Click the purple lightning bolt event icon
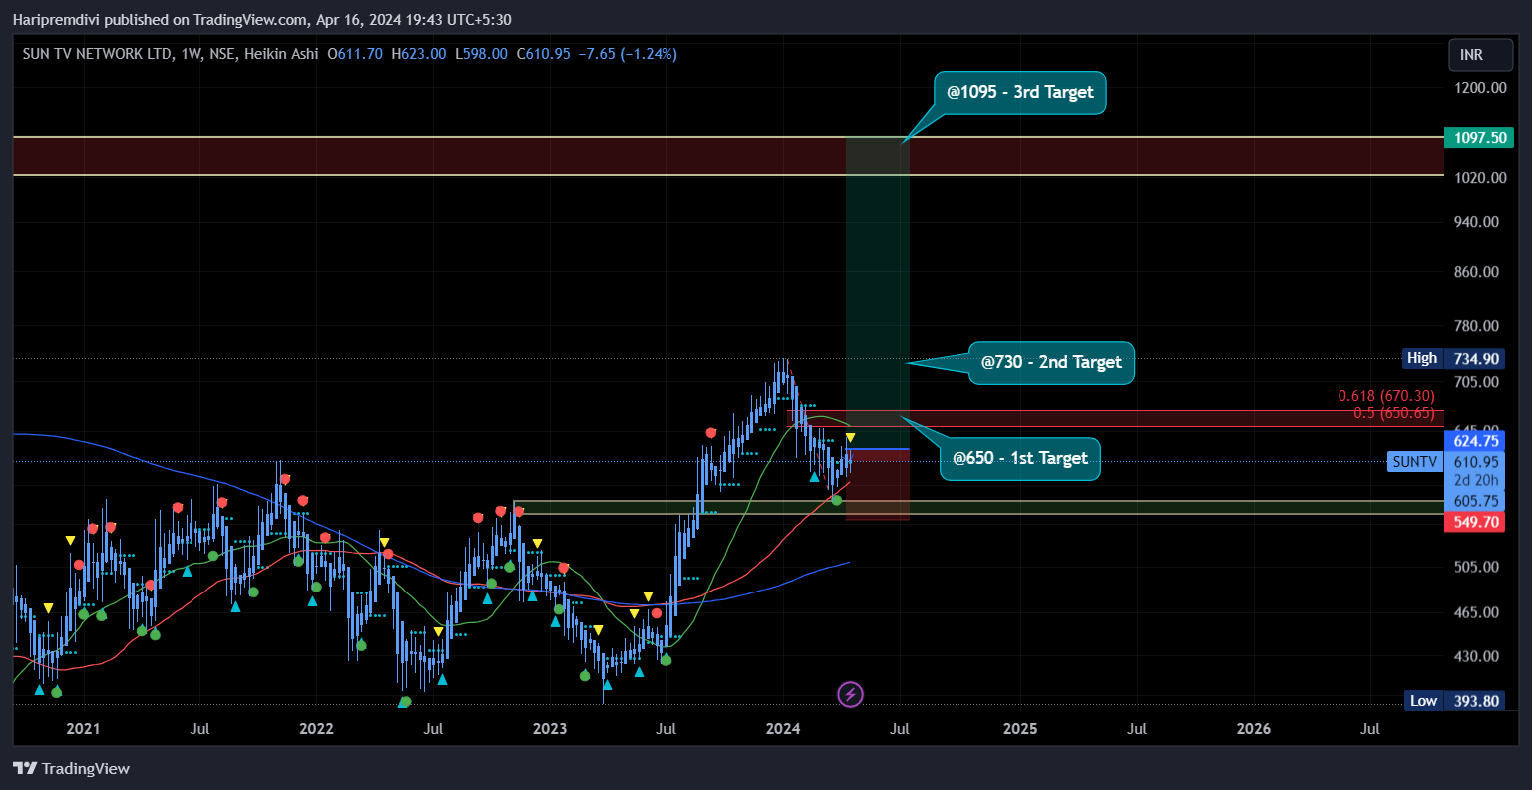 [x=850, y=694]
